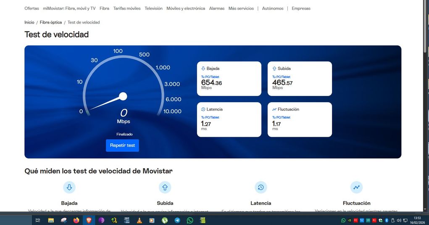429x225 pixels.
Task: Open Móviles y electrónica in the navigation
Action: click(186, 8)
